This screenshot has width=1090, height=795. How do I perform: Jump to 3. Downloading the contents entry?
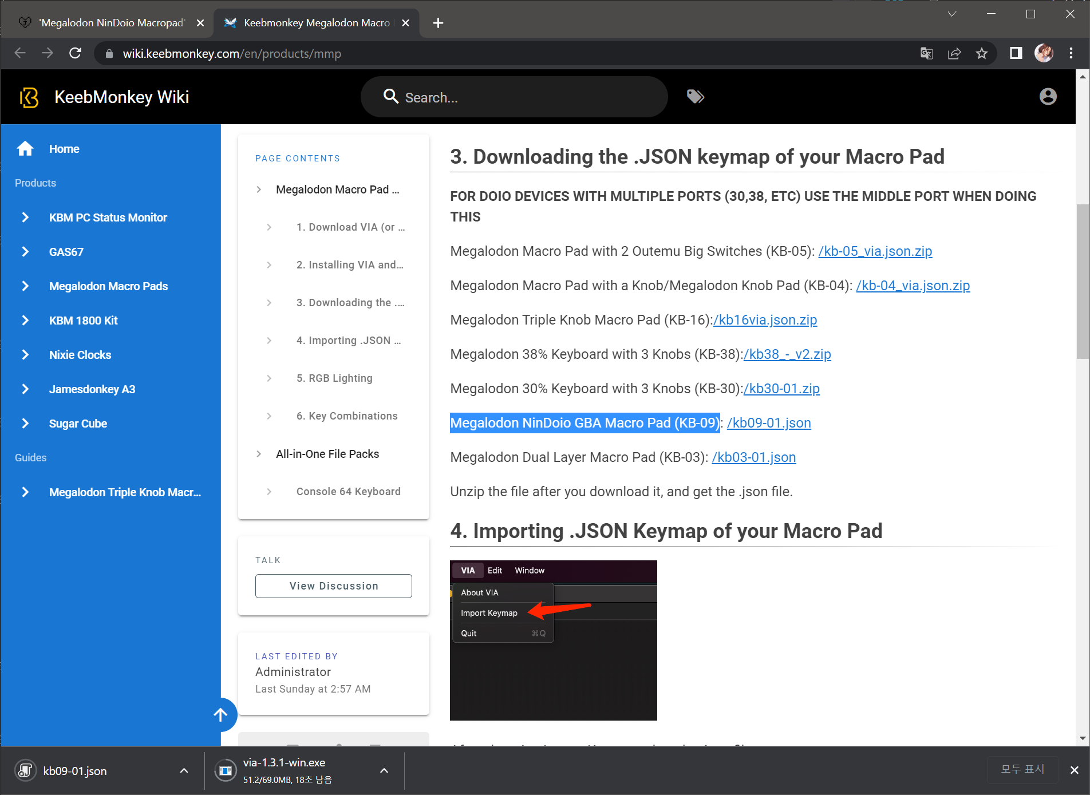333,303
